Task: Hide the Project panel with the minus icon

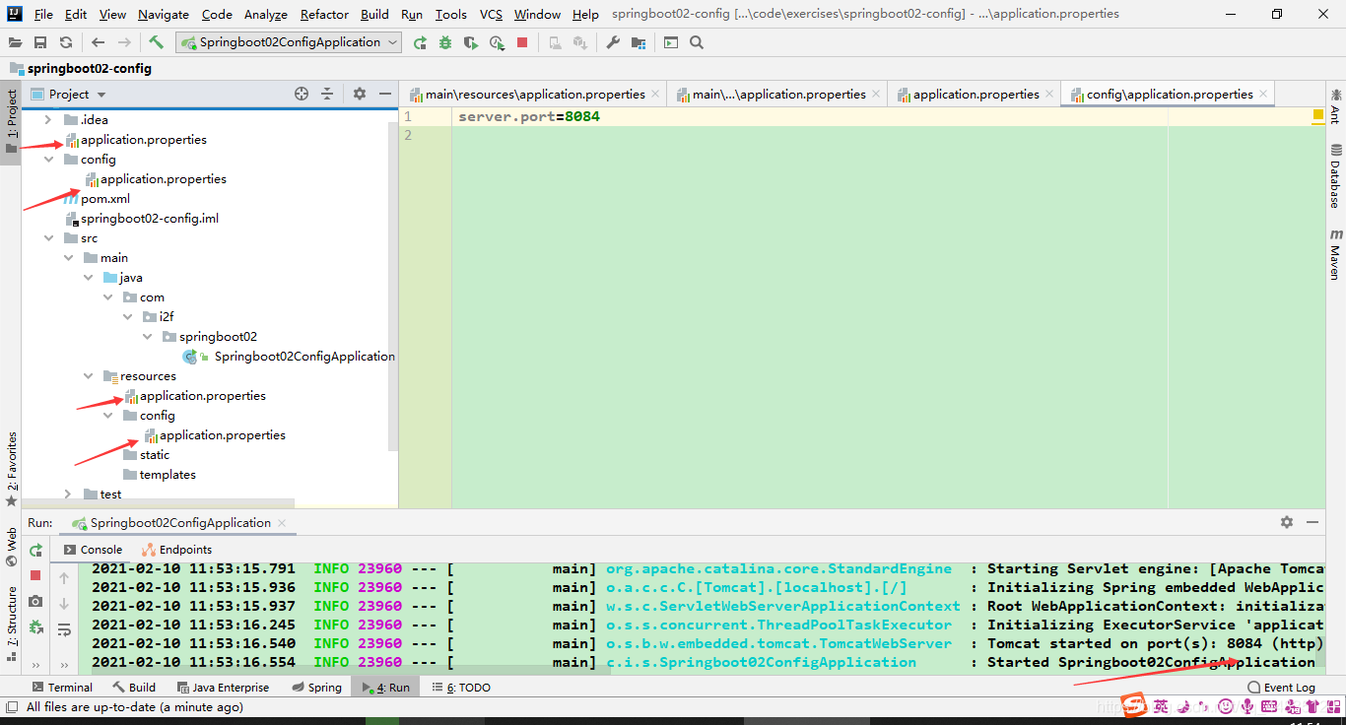Action: pyautogui.click(x=385, y=94)
